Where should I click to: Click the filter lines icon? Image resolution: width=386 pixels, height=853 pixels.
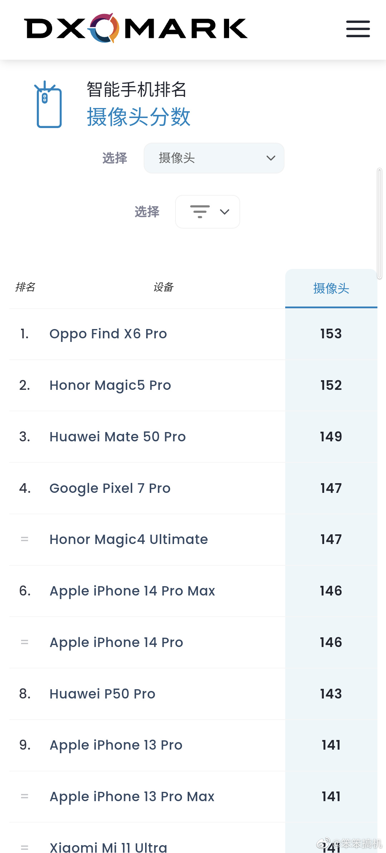(x=200, y=212)
